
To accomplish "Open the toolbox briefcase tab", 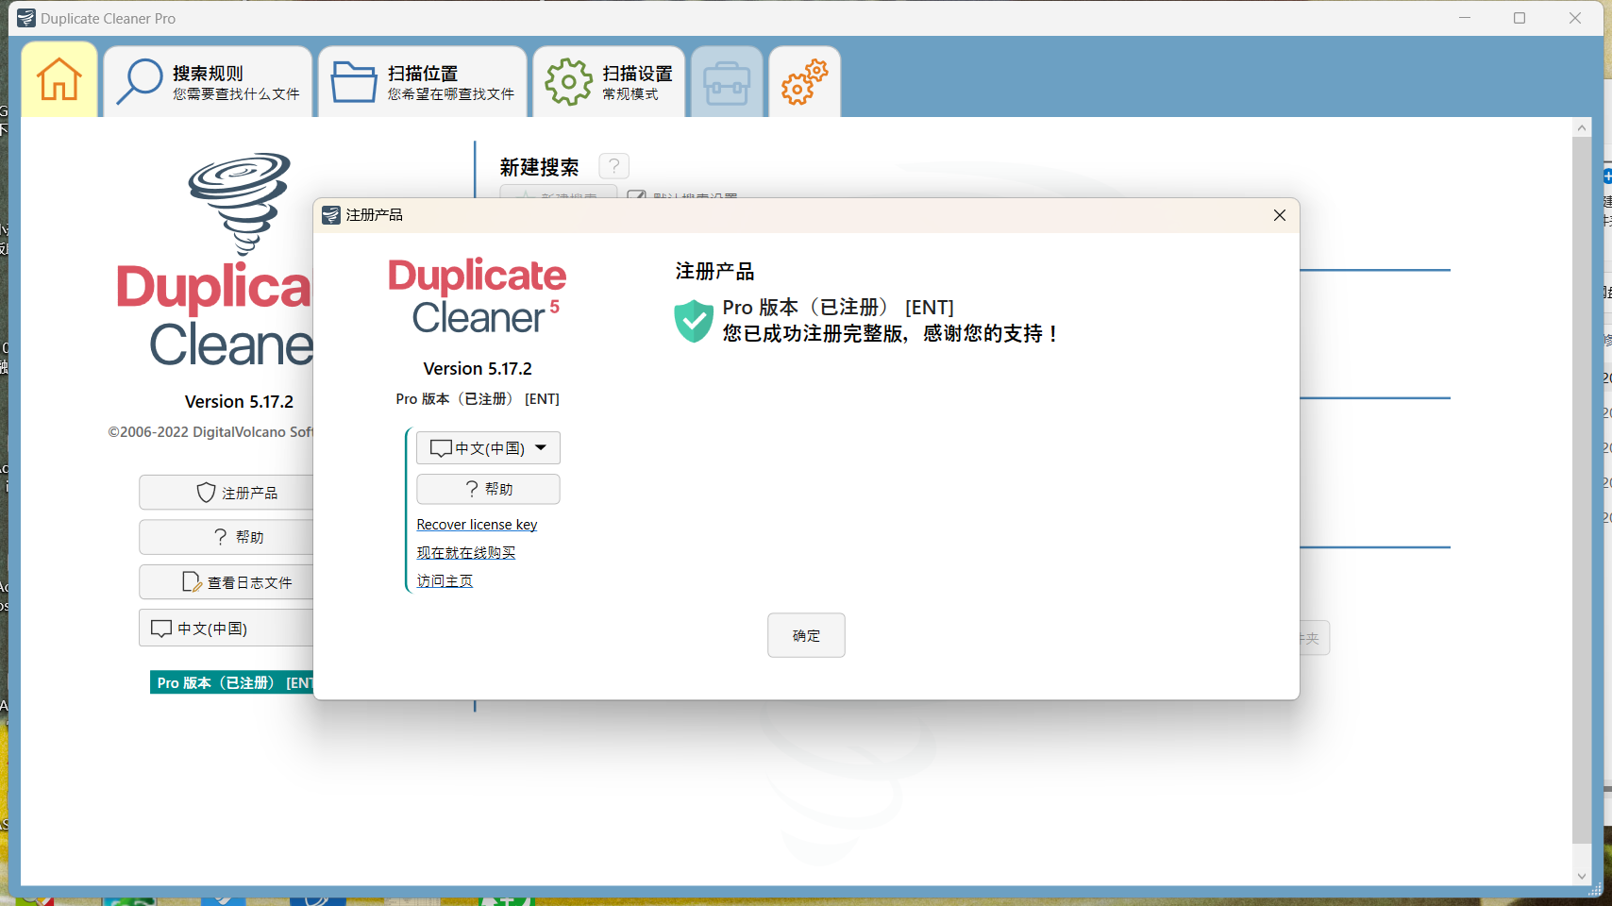I will (727, 83).
